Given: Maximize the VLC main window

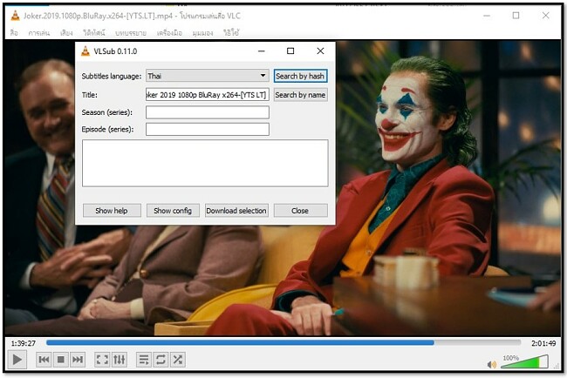Looking at the screenshot, I should (516, 15).
